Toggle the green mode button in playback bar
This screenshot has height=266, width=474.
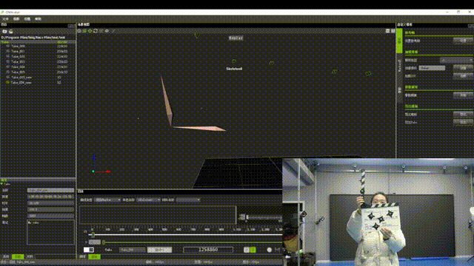pyautogui.click(x=253, y=250)
